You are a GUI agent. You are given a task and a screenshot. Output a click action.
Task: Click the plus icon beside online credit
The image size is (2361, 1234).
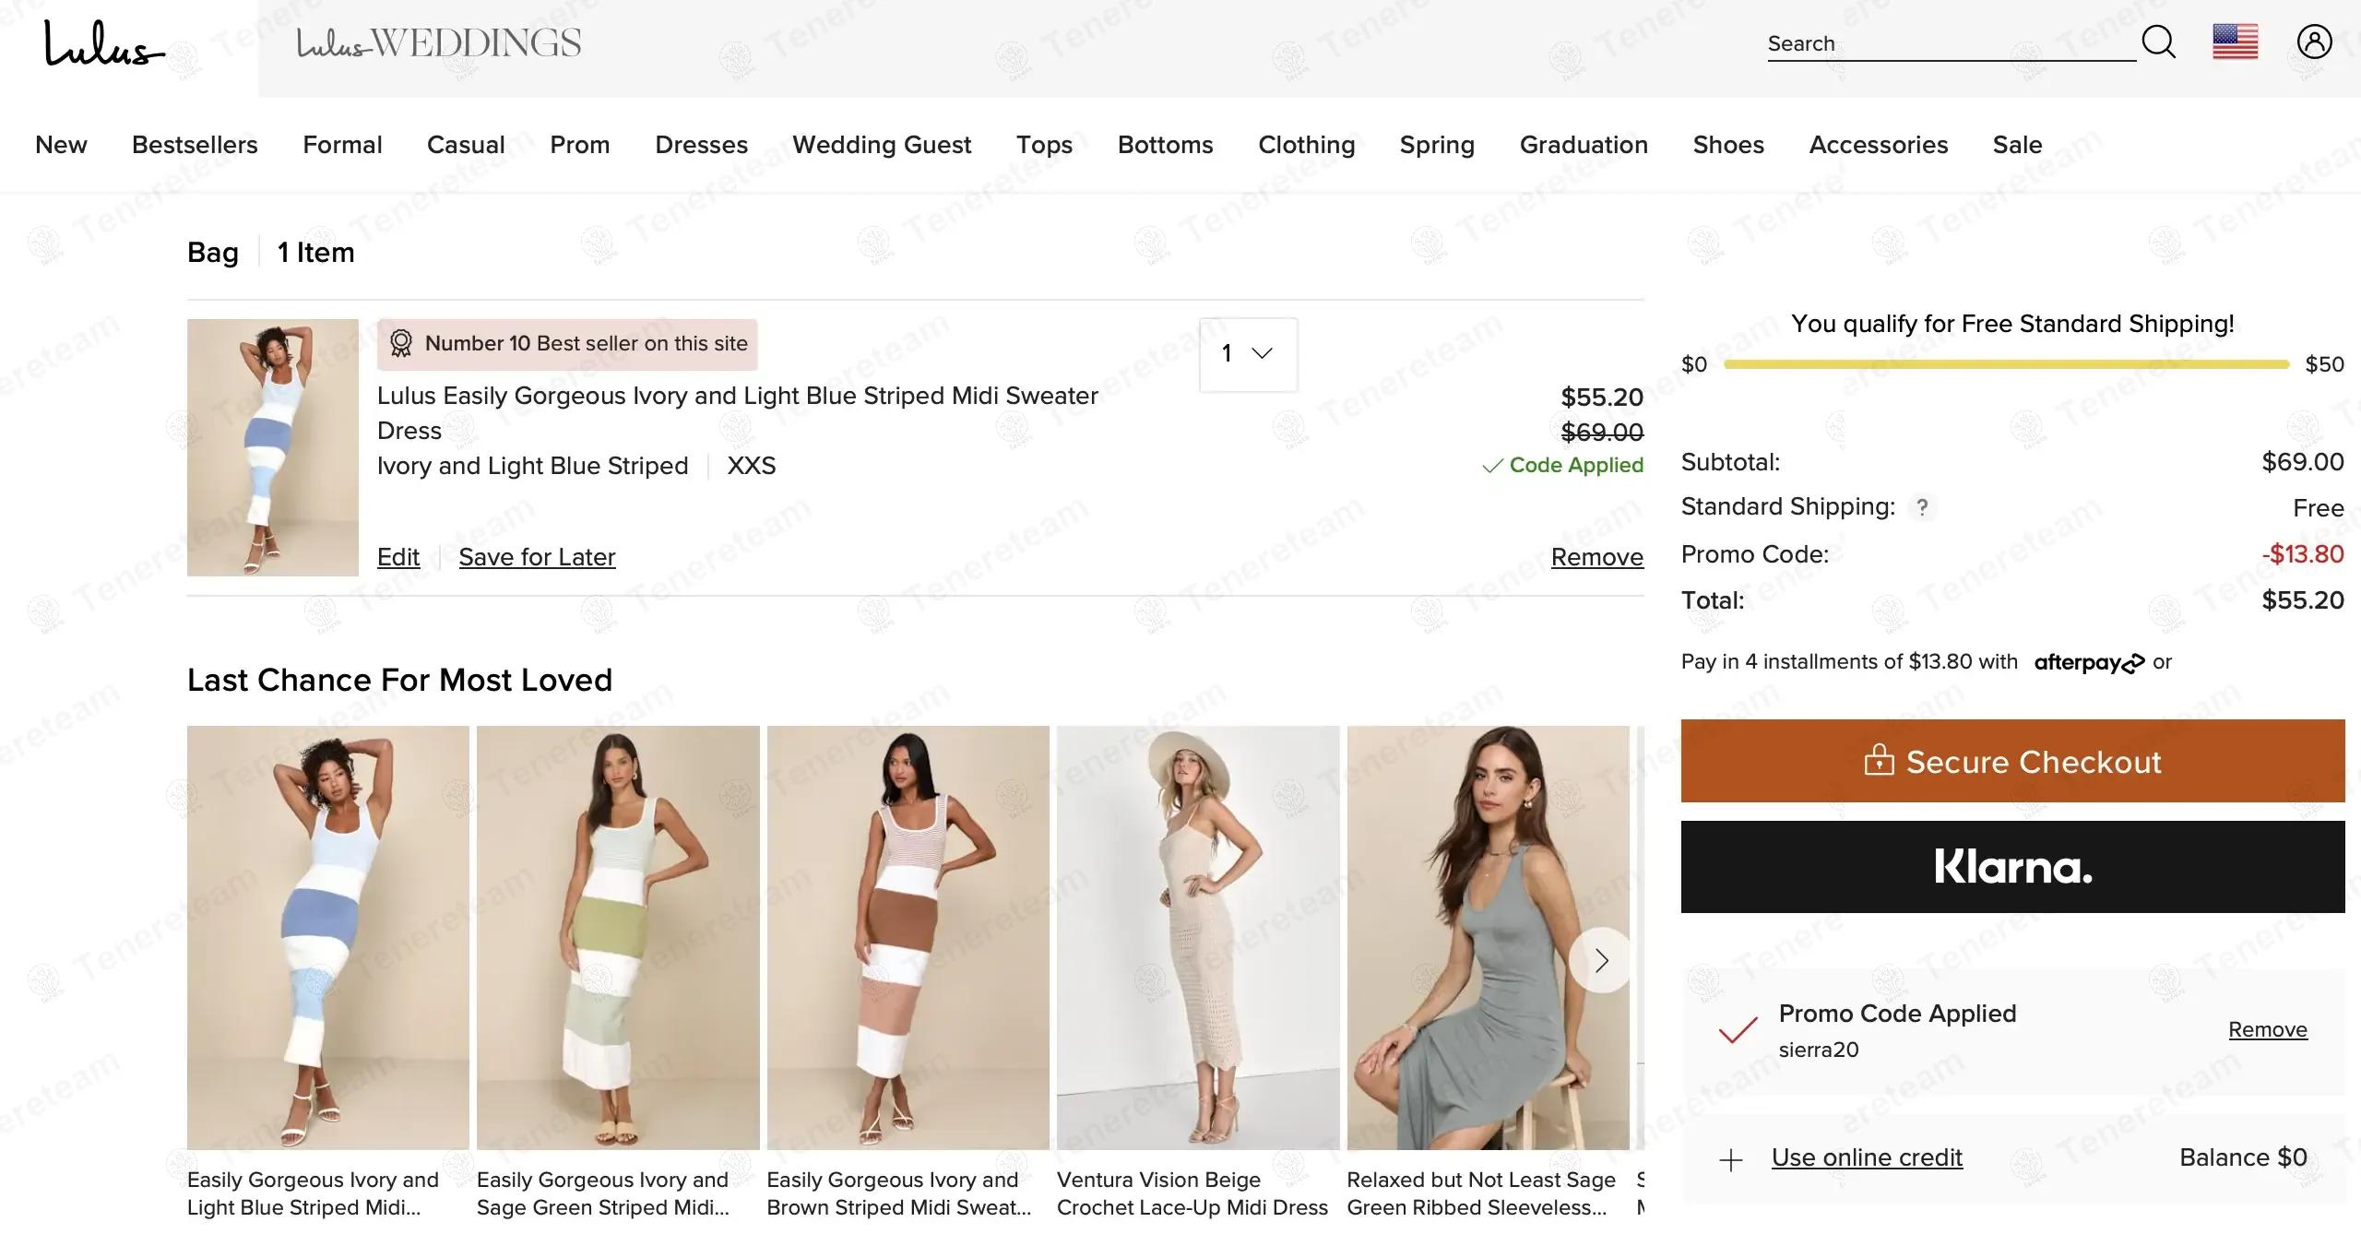[1731, 1159]
